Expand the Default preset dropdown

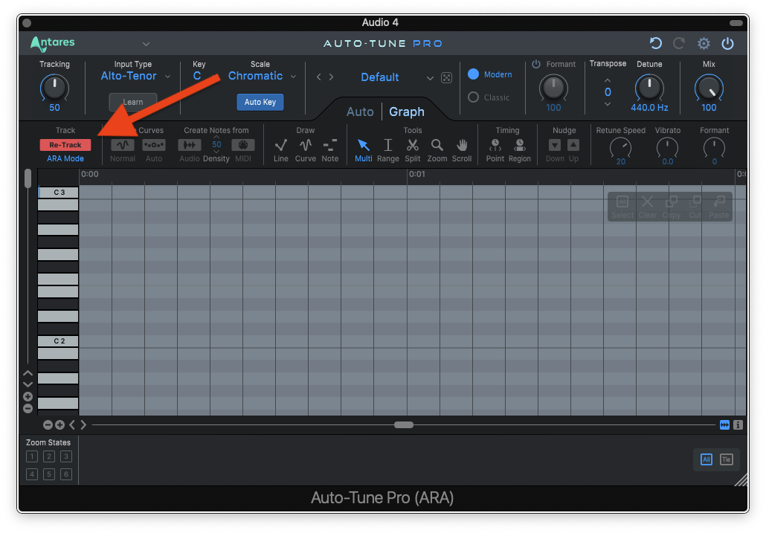click(x=429, y=77)
